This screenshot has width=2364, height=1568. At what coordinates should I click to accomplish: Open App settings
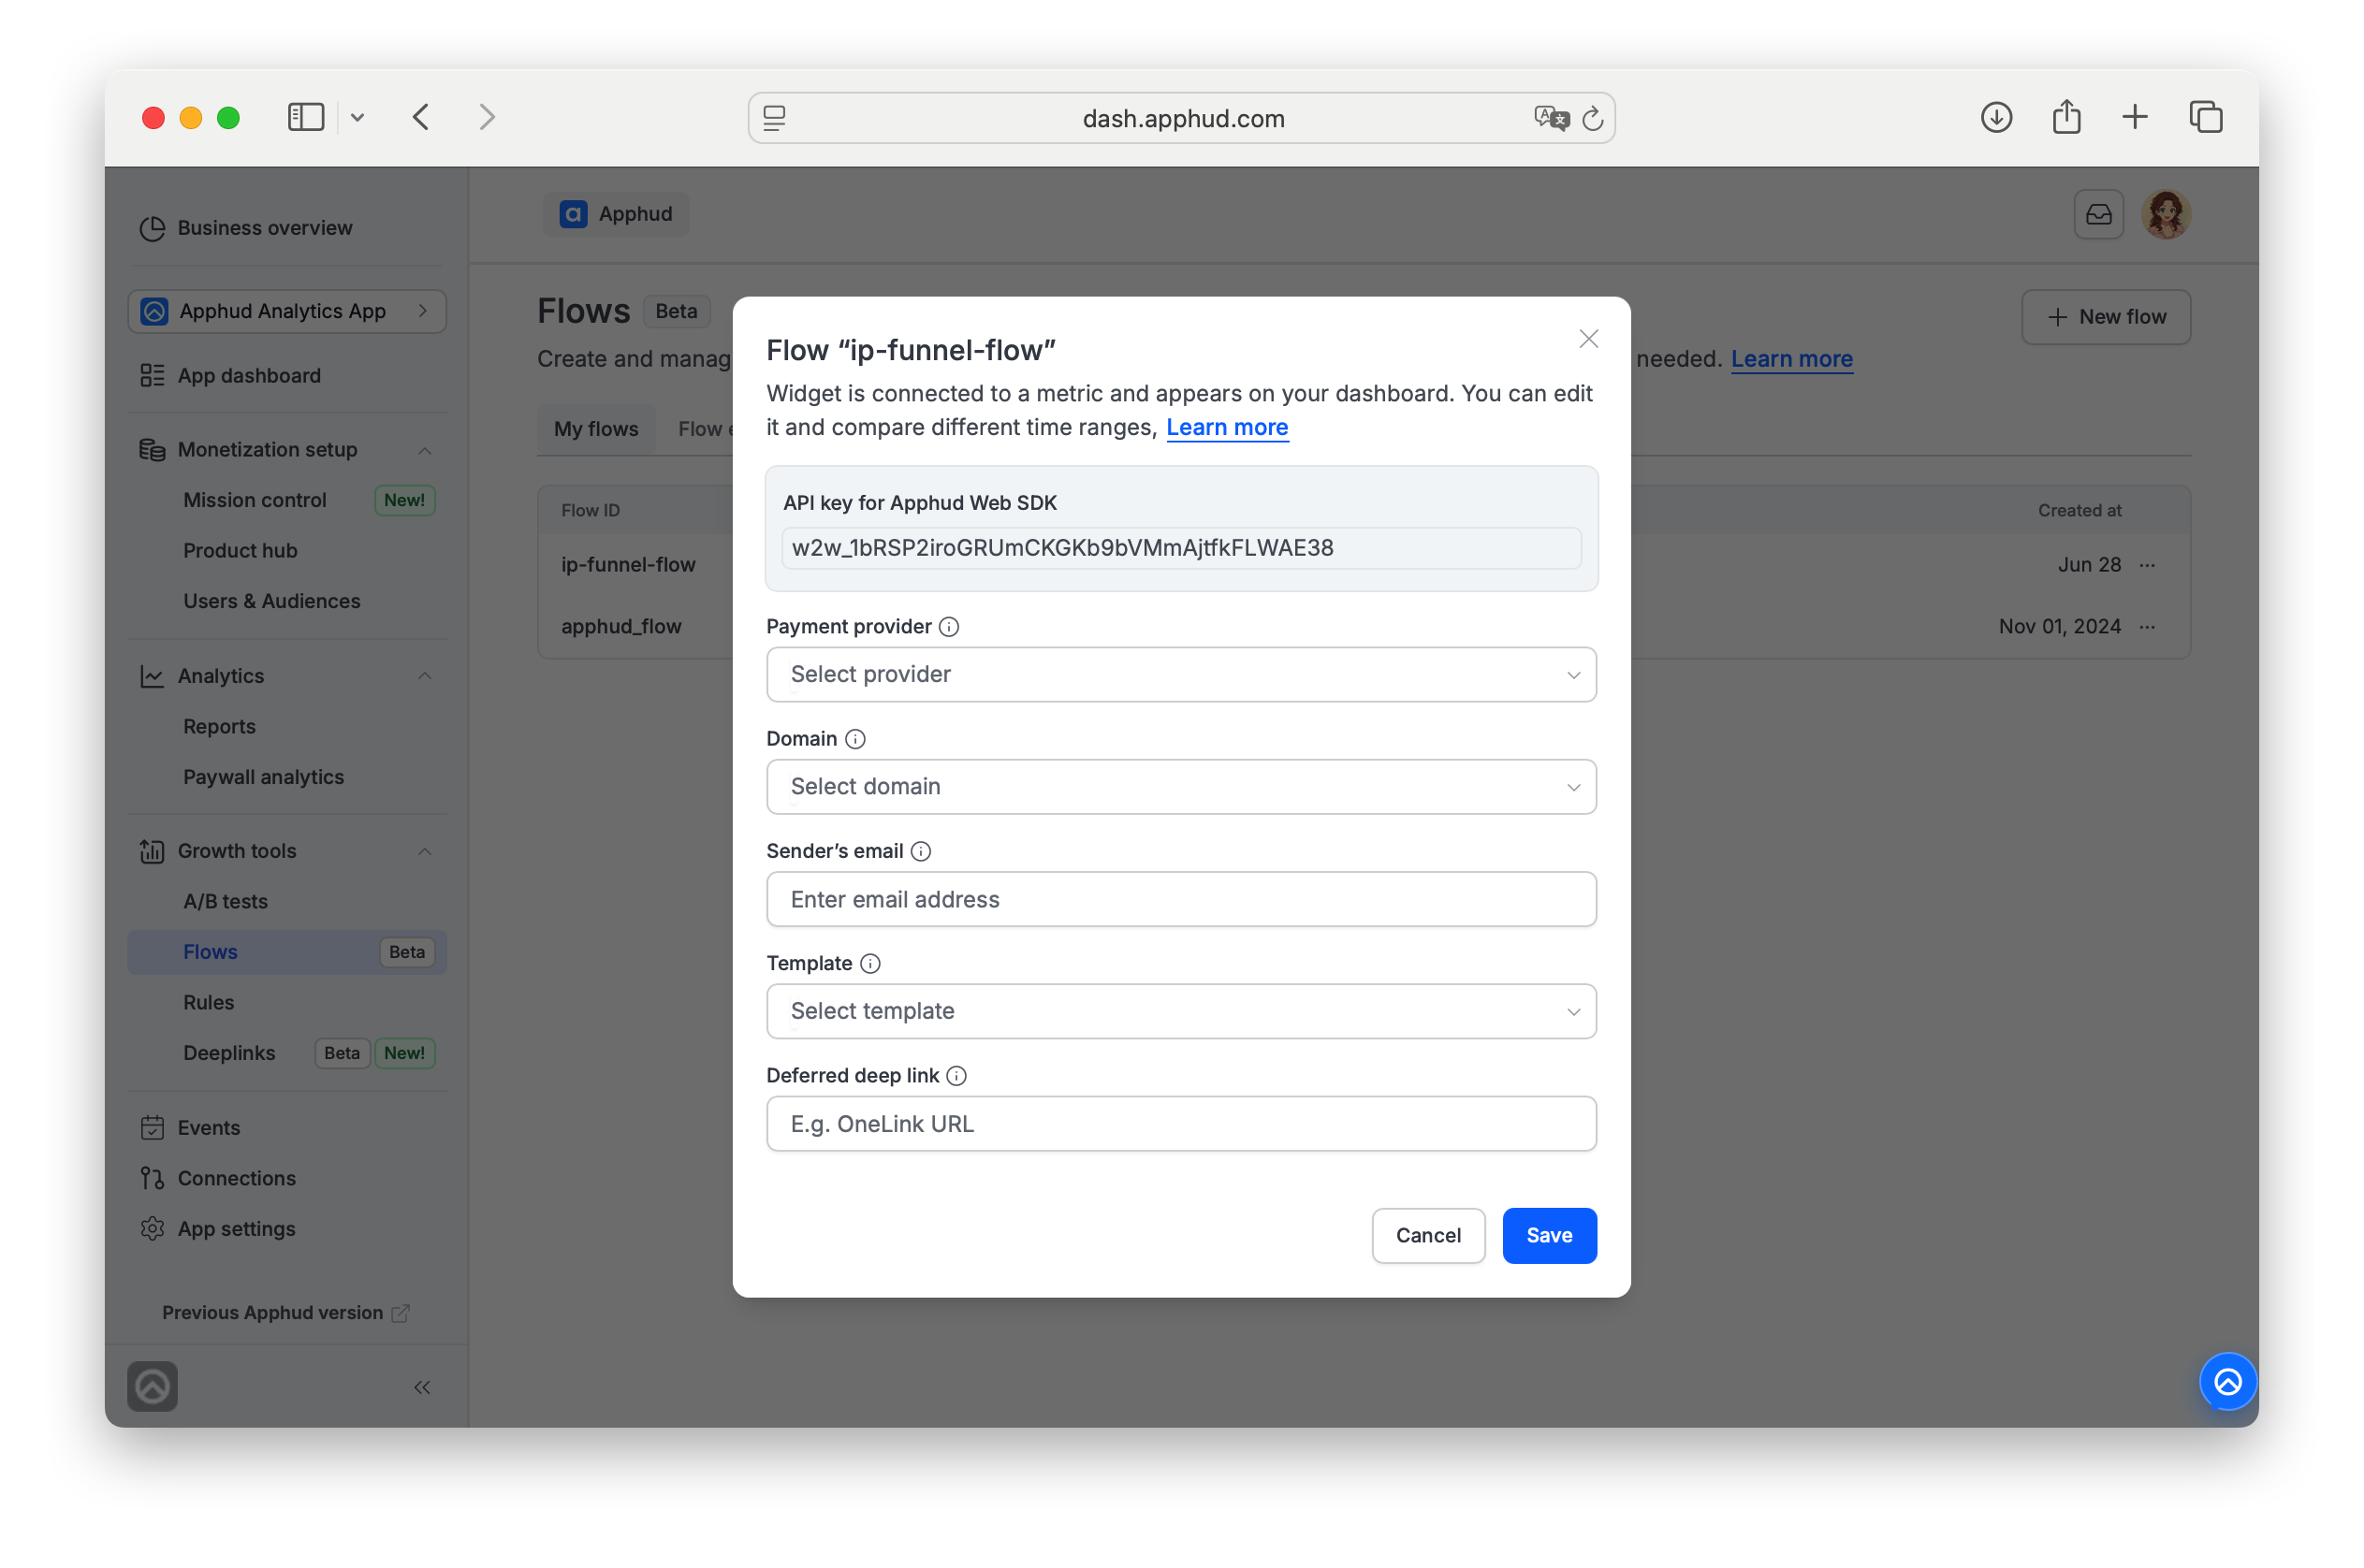click(x=236, y=1229)
